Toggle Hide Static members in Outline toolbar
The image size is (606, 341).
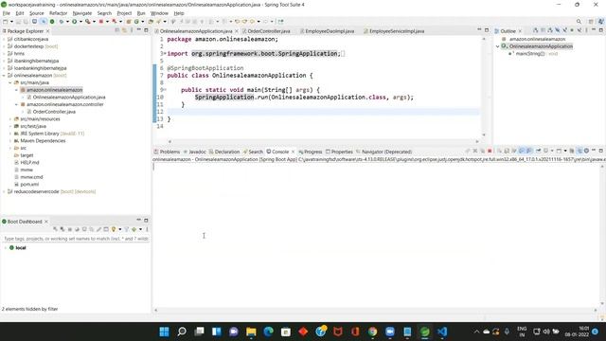pyautogui.click(x=565, y=30)
